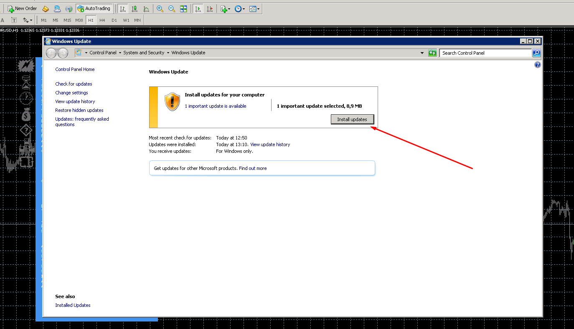Click the blue search magnifier button
The height and width of the screenshot is (329, 574).
coord(536,53)
